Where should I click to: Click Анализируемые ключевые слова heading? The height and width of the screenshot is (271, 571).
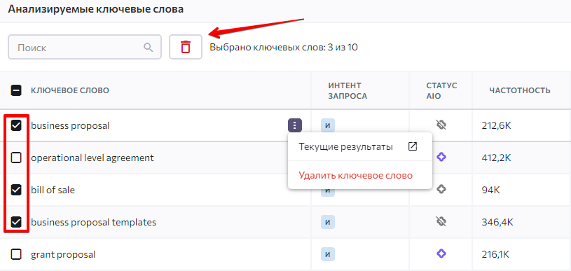tap(96, 10)
